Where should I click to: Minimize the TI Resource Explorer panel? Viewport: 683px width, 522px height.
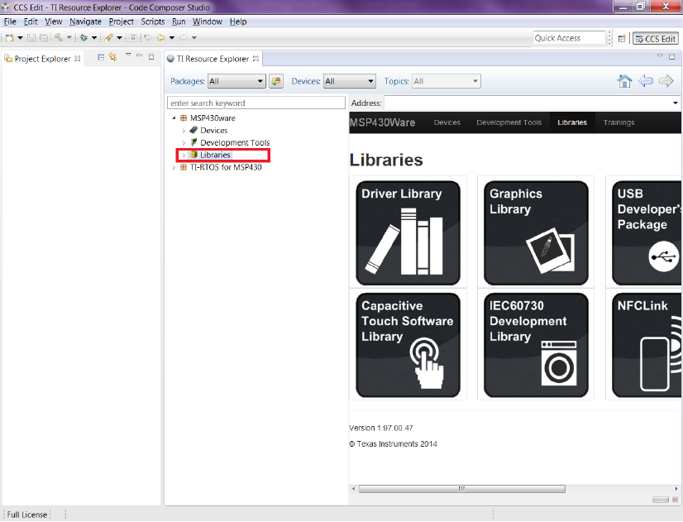point(660,55)
